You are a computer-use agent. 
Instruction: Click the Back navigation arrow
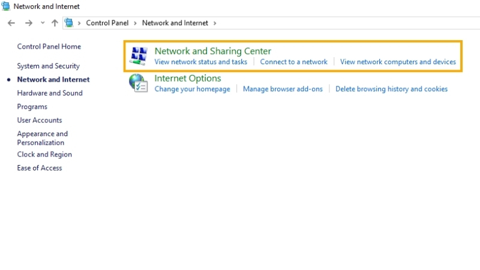click(11, 23)
